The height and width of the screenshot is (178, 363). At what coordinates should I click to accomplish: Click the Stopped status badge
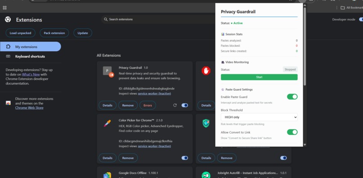pos(290,69)
